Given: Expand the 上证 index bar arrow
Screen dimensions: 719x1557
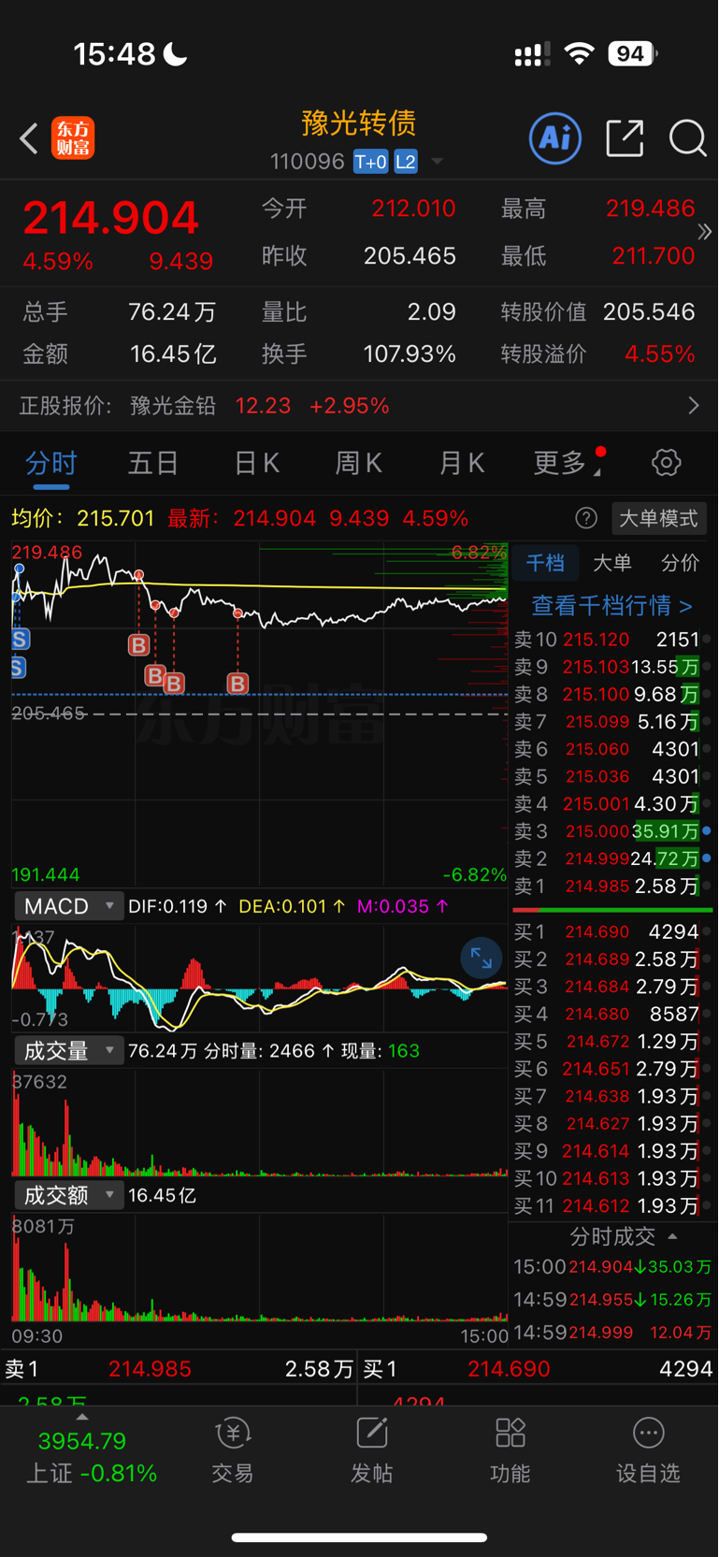Looking at the screenshot, I should [x=82, y=1417].
